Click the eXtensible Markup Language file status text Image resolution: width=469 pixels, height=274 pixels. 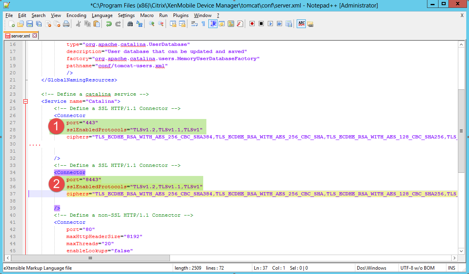point(38,268)
